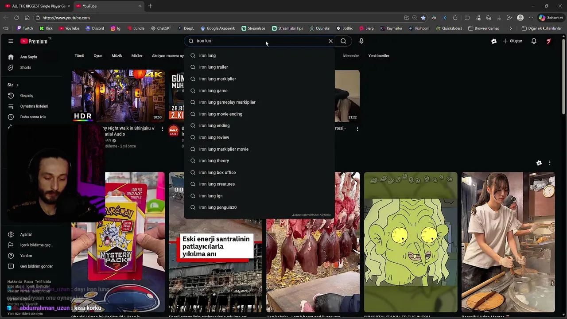Open Daha sonra izle in sidebar

point(33,117)
